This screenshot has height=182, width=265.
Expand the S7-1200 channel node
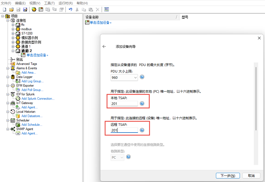tap(13, 34)
